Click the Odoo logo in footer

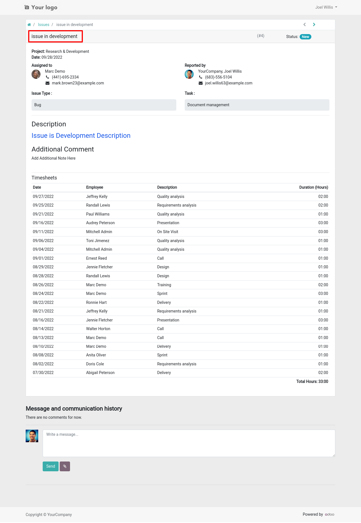pyautogui.click(x=330, y=514)
